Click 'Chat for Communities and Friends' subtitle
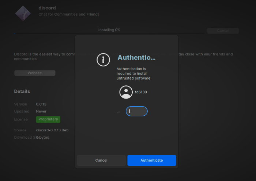The image size is (256, 181). pyautogui.click(x=69, y=14)
